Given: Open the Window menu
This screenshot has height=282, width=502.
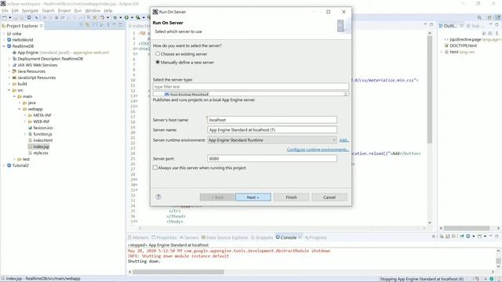Looking at the screenshot, I should point(93,10).
